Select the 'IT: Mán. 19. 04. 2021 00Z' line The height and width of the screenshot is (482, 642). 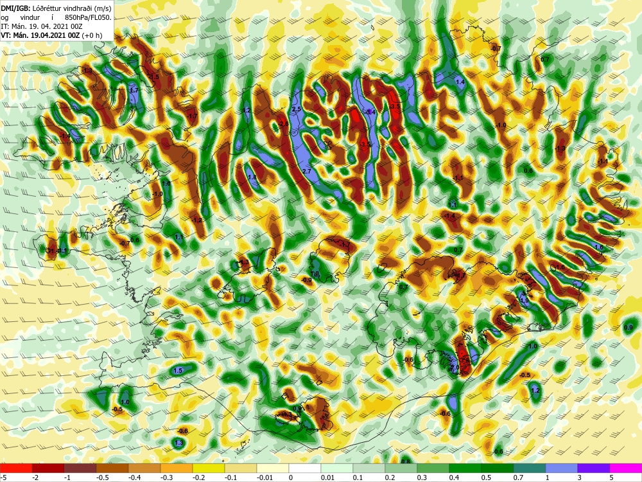click(x=42, y=26)
